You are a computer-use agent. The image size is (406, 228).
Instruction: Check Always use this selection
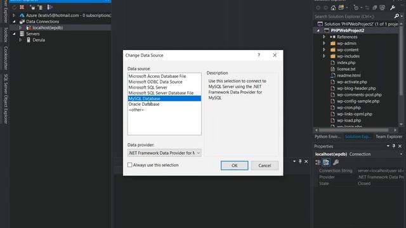(129, 165)
